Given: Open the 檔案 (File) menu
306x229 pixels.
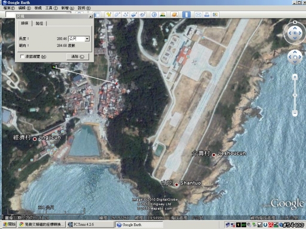Looking at the screenshot, I should [x=9, y=8].
